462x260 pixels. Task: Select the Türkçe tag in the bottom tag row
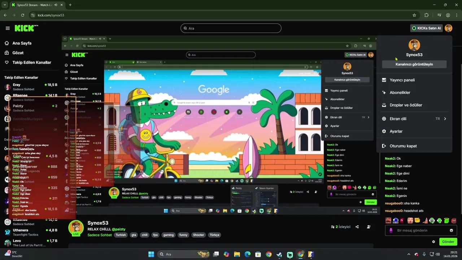point(214,235)
